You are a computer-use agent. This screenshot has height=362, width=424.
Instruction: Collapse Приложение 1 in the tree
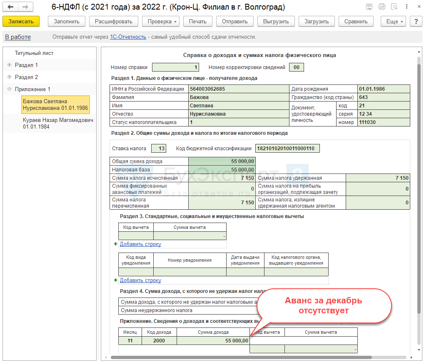(10, 89)
